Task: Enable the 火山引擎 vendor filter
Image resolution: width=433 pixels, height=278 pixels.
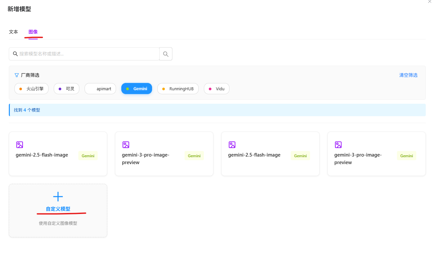Action: coord(31,89)
